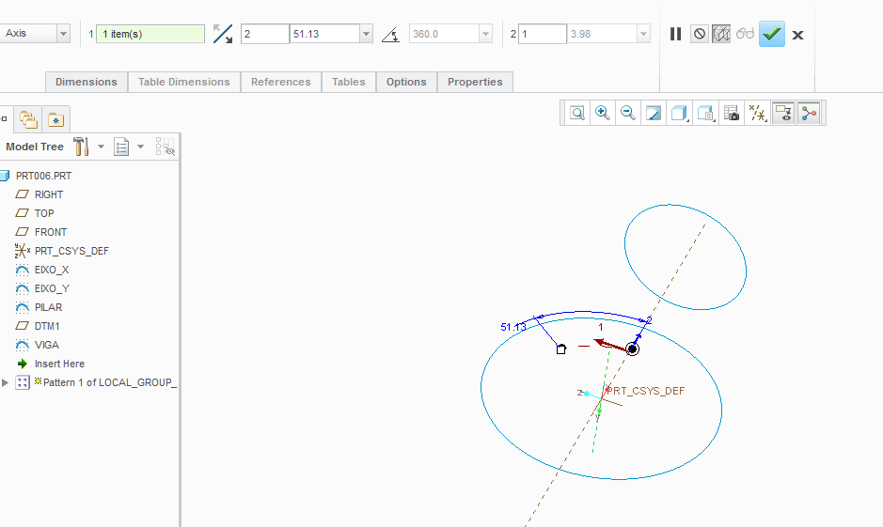This screenshot has height=527, width=883.
Task: Open the Datum Display Filters icon
Action: pyautogui.click(x=757, y=113)
